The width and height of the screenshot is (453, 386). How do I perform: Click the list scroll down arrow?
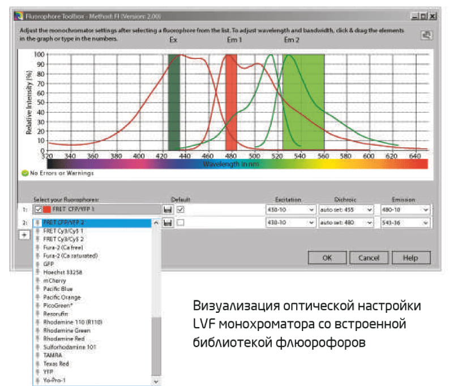click(156, 381)
